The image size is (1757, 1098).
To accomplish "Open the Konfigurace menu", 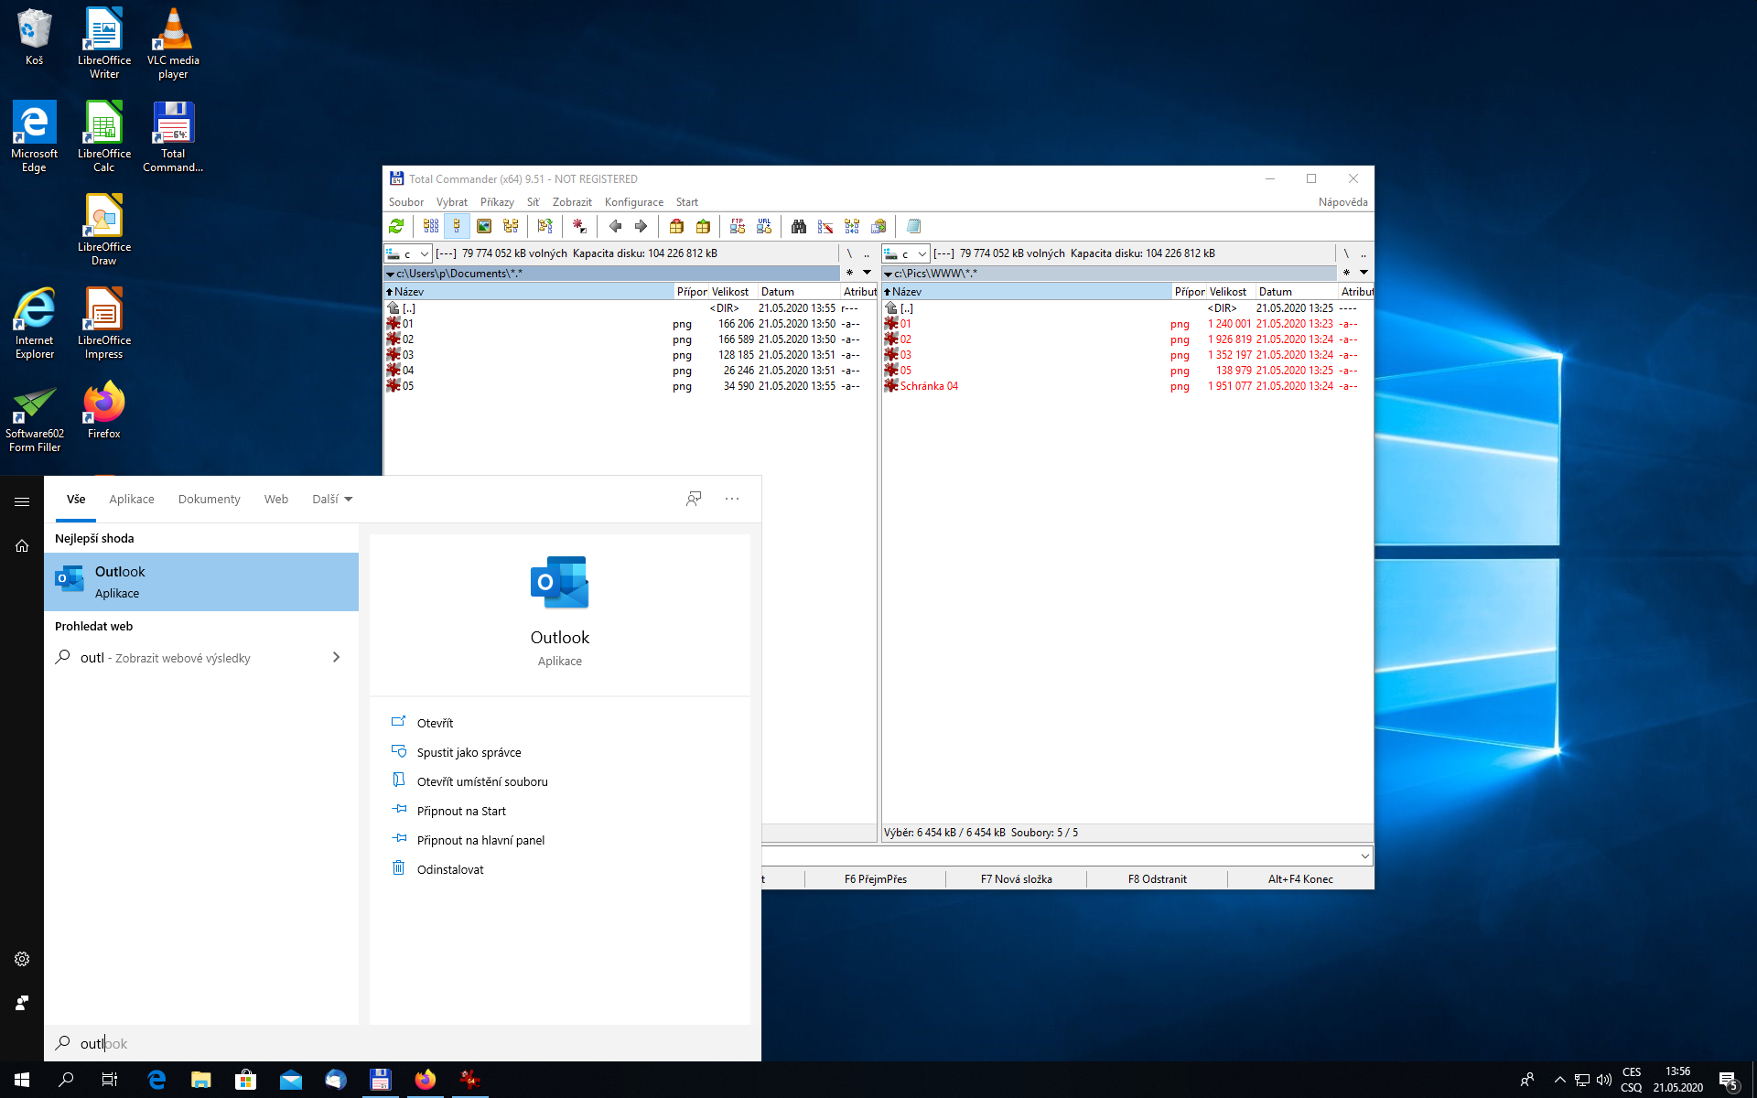I will pyautogui.click(x=634, y=202).
